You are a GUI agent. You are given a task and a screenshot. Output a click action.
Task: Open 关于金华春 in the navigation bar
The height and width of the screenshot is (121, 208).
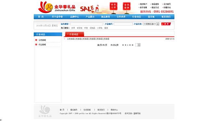57,17
